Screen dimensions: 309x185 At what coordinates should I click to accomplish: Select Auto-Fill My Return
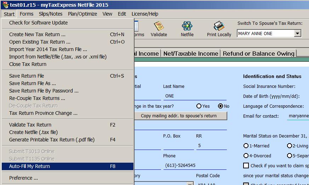click(68, 166)
